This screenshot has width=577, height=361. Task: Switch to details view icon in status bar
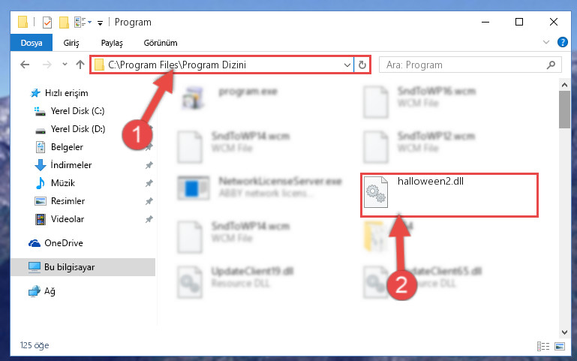pyautogui.click(x=543, y=346)
